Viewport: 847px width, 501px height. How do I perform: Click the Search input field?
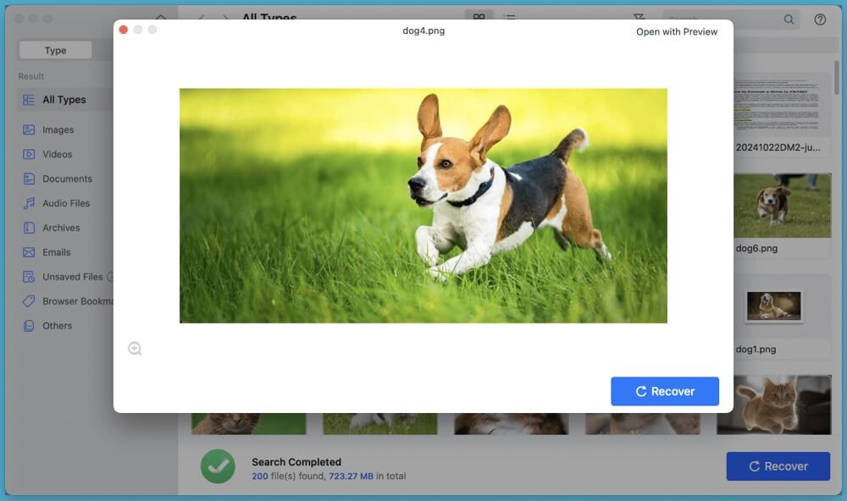pos(725,19)
